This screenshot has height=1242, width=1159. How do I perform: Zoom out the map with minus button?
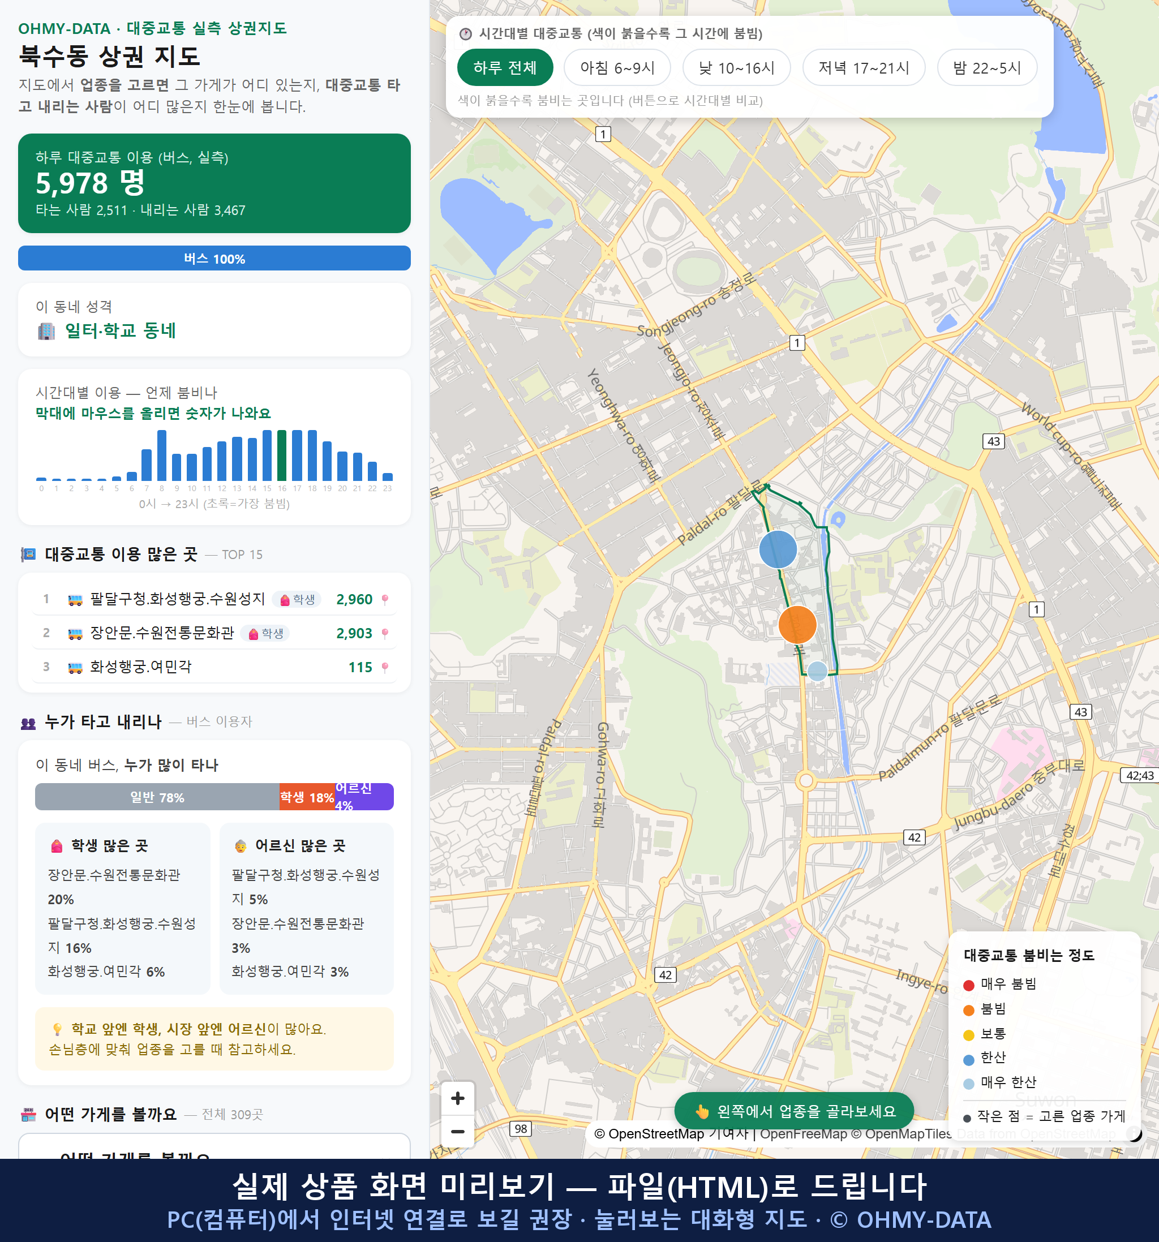[x=457, y=1132]
